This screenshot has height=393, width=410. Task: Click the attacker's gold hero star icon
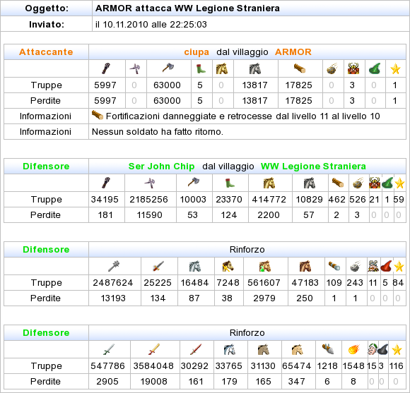pyautogui.click(x=395, y=69)
